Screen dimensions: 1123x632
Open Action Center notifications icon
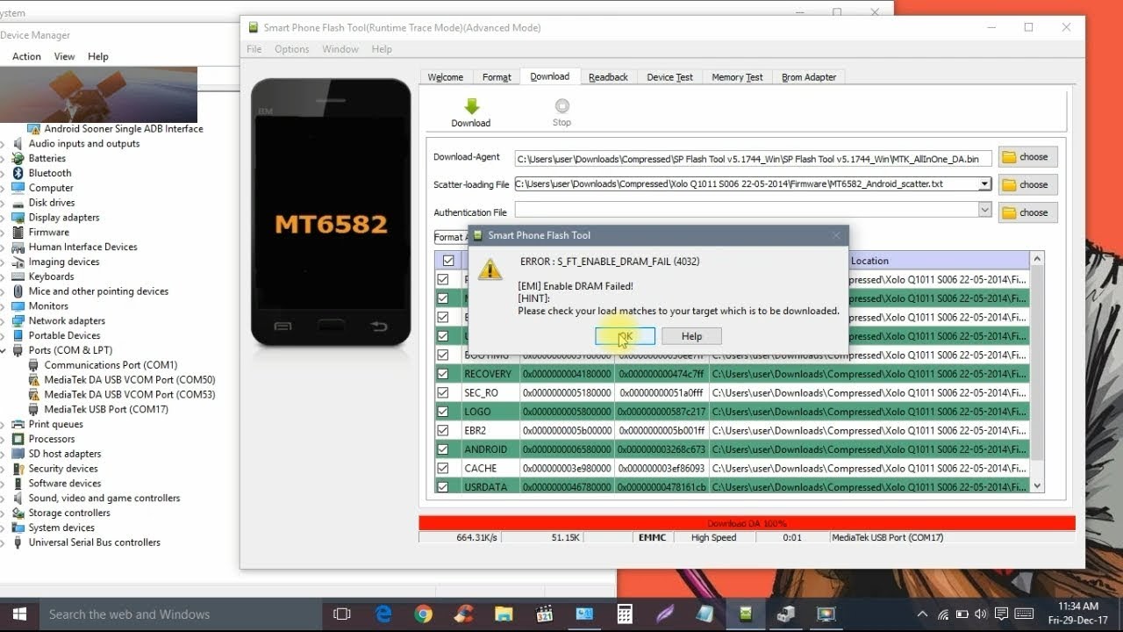[1000, 614]
